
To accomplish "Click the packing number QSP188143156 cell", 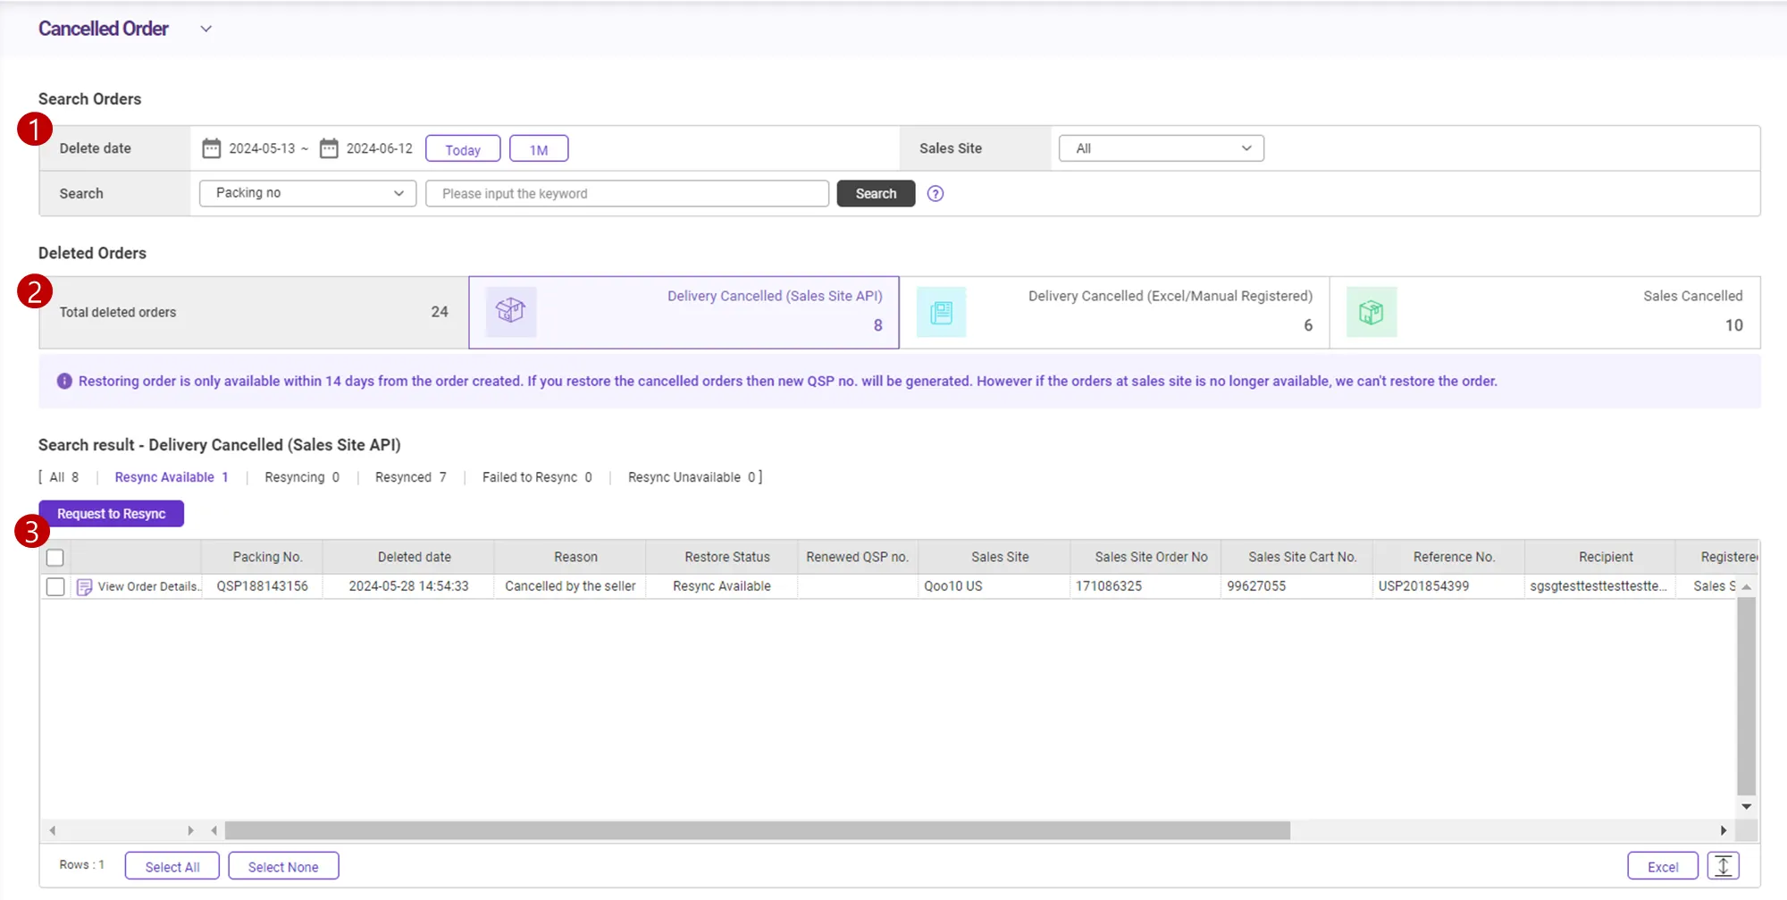I will (x=263, y=586).
